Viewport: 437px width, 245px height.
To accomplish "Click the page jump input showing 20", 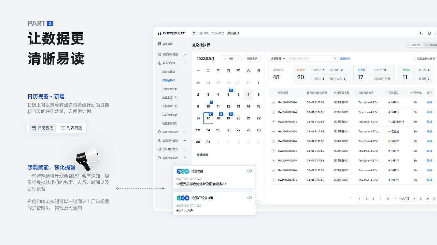I will click(x=427, y=198).
